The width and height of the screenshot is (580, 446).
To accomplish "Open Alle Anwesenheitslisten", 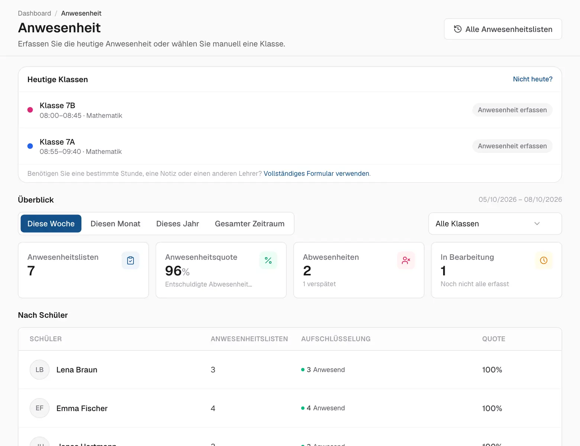I will [503, 29].
